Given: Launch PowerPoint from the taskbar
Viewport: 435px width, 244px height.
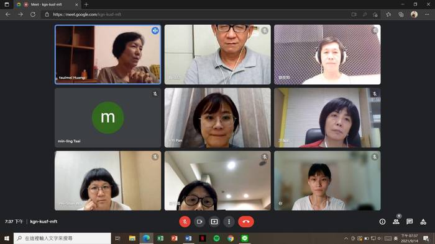Looking at the screenshot, I should (174, 238).
